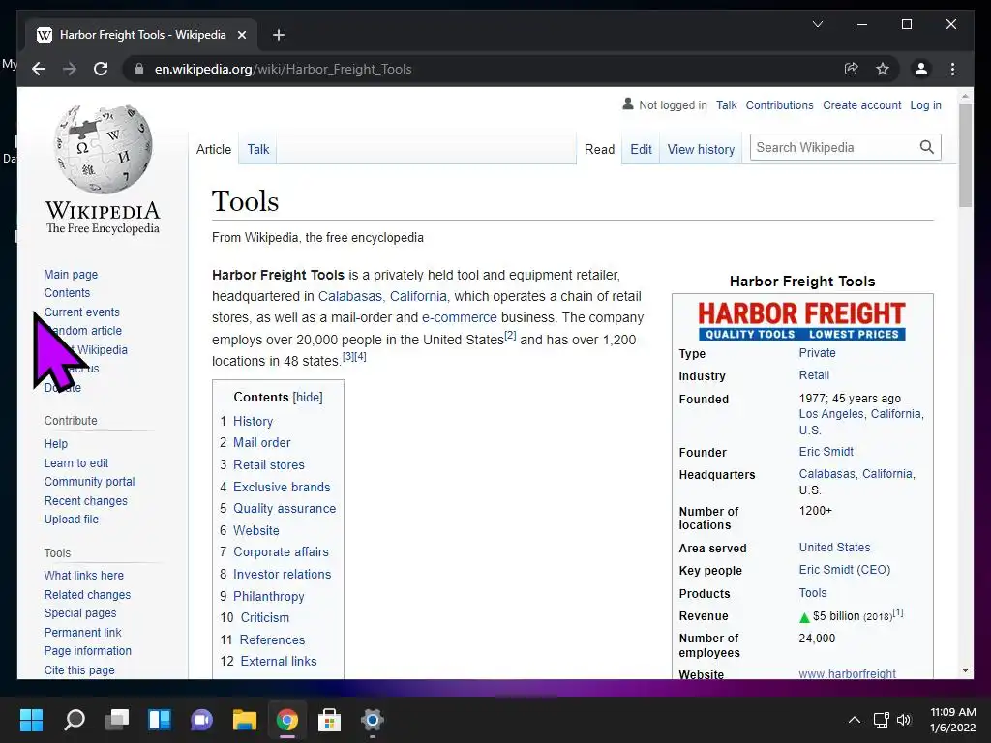This screenshot has height=743, width=991.
Task: Click the network tray icon
Action: [881, 720]
